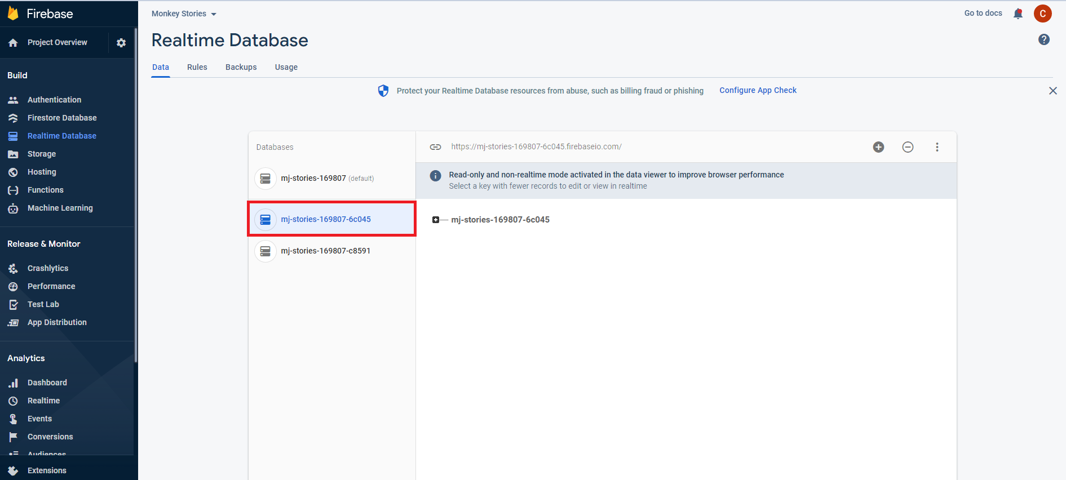The height and width of the screenshot is (480, 1066).
Task: Click the Analytics section heading
Action: 26,358
